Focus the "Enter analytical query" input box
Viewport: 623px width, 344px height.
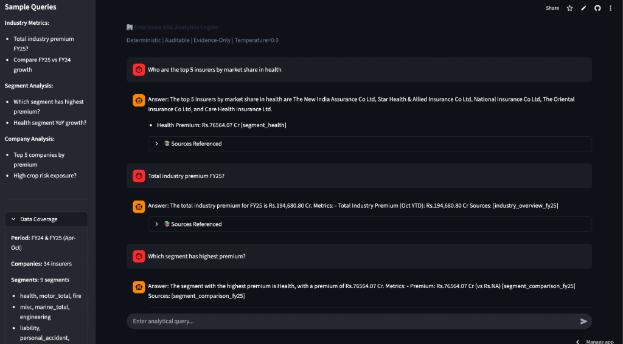pyautogui.click(x=353, y=321)
